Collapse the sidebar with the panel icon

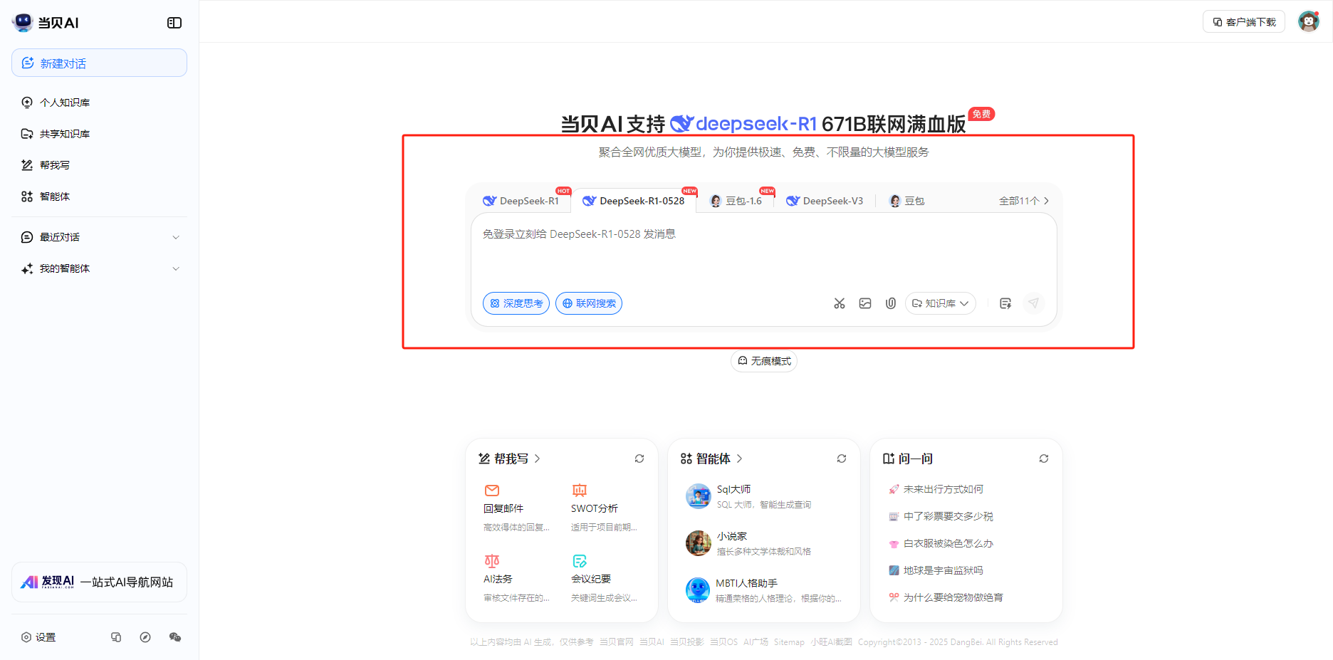point(174,23)
